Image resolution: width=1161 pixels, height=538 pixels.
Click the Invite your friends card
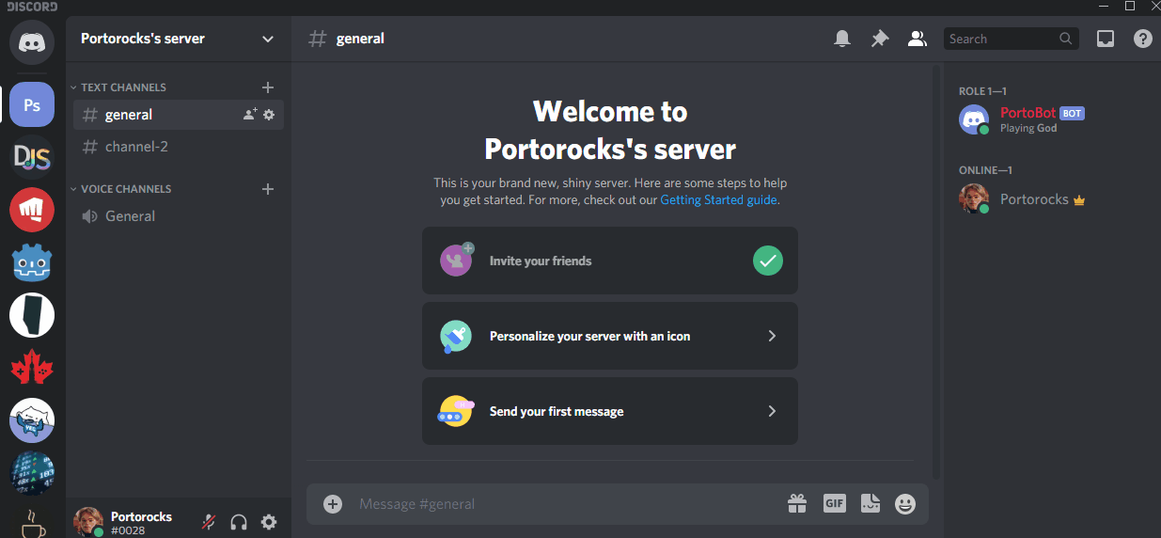610,261
